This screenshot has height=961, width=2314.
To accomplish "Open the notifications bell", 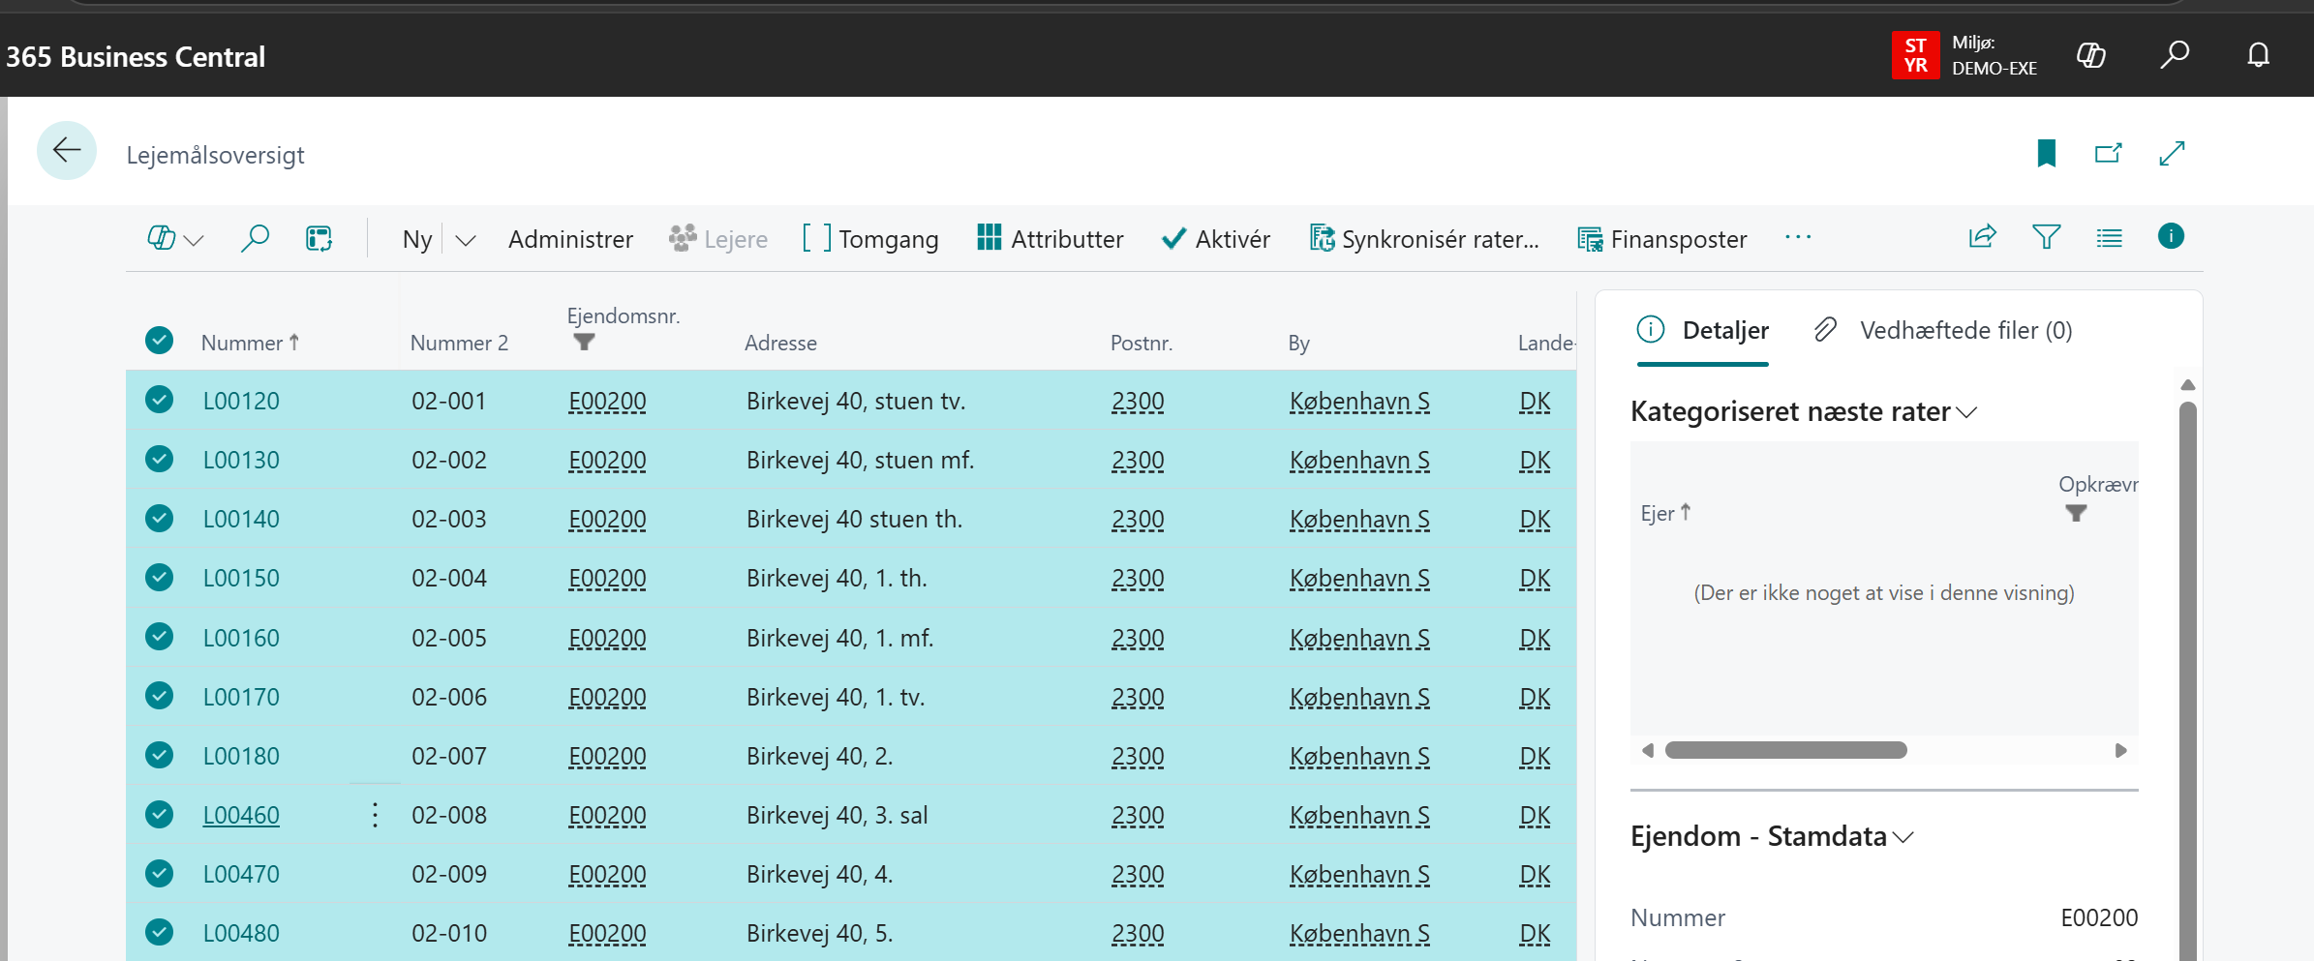I will [2258, 55].
